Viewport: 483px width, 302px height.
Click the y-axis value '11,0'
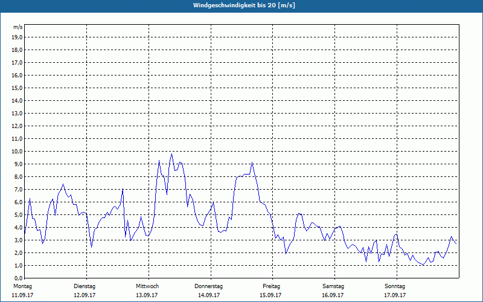click(x=17, y=139)
